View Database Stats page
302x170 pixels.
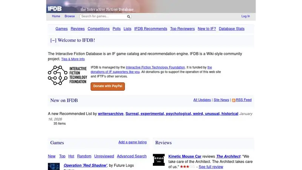click(x=231, y=29)
